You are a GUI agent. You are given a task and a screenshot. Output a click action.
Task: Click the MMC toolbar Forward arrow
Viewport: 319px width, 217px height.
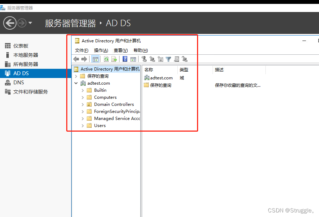click(84, 59)
